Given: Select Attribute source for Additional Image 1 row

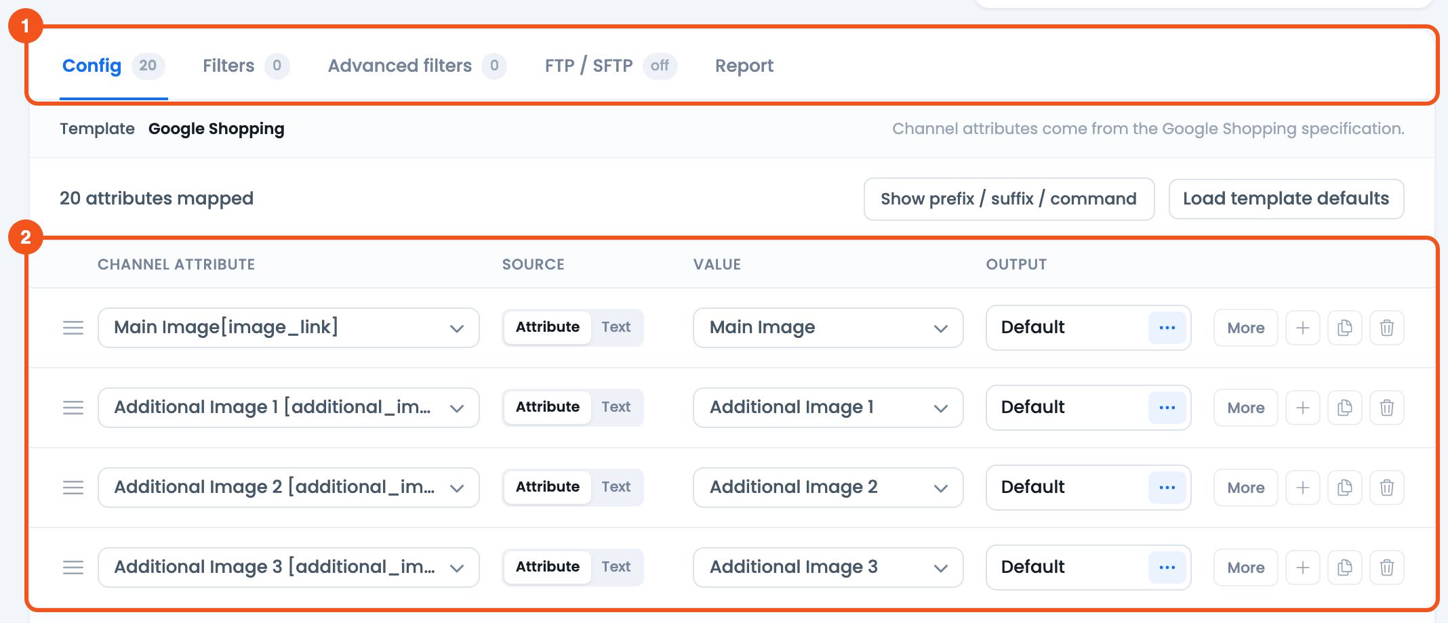Looking at the screenshot, I should tap(548, 407).
